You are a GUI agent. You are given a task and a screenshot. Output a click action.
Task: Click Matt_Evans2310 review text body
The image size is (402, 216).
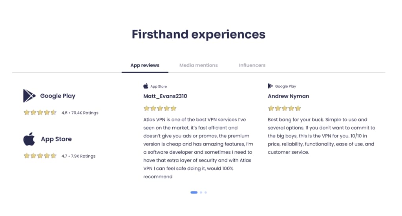point(198,148)
